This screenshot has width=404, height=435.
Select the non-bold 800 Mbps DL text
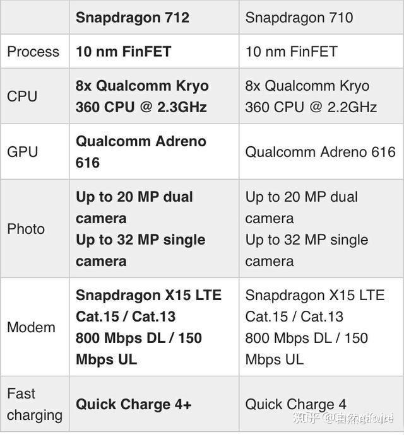point(288,338)
